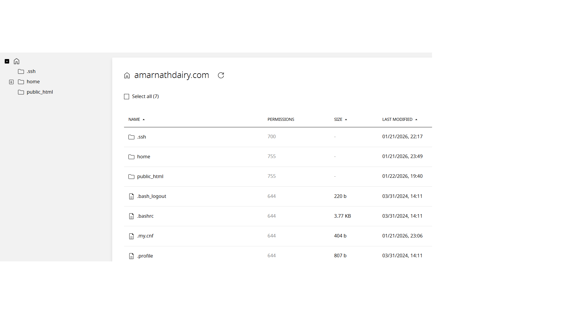Expand the home folder in the tree
The height and width of the screenshot is (319, 567).
tap(11, 82)
